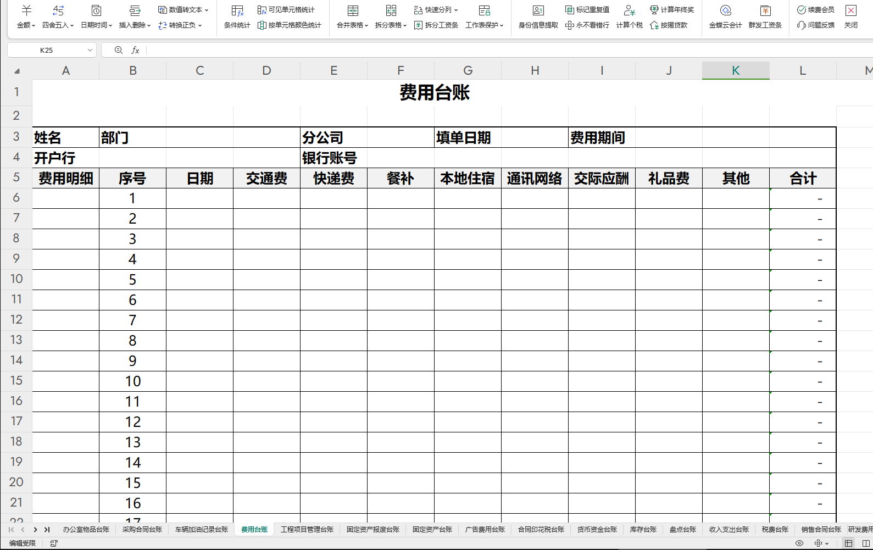The height and width of the screenshot is (550, 873).
Task: Go to the last sheet tab arrow
Action: point(47,530)
